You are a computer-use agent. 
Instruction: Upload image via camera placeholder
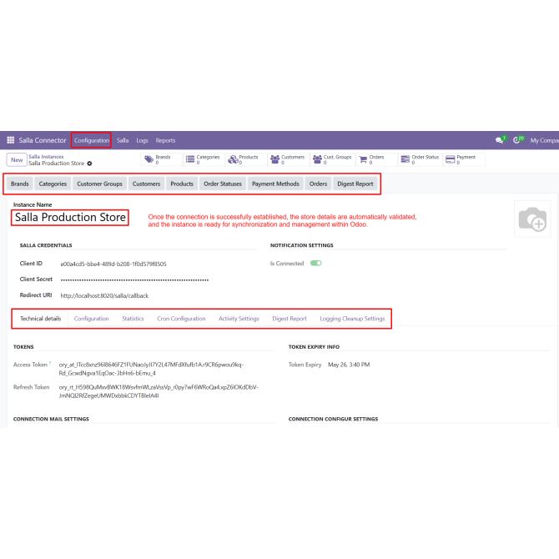point(532,219)
